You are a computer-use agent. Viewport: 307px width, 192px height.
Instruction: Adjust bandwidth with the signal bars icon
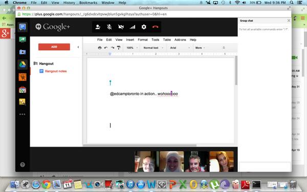[x=133, y=27]
